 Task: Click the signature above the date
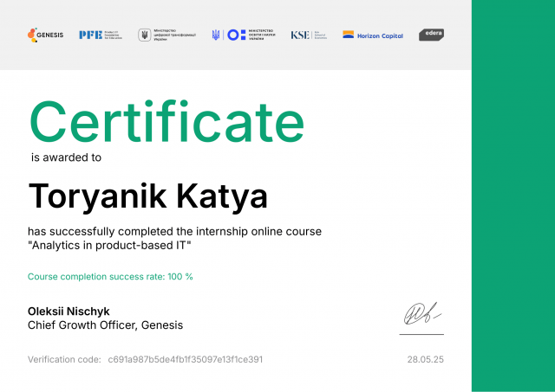421,312
